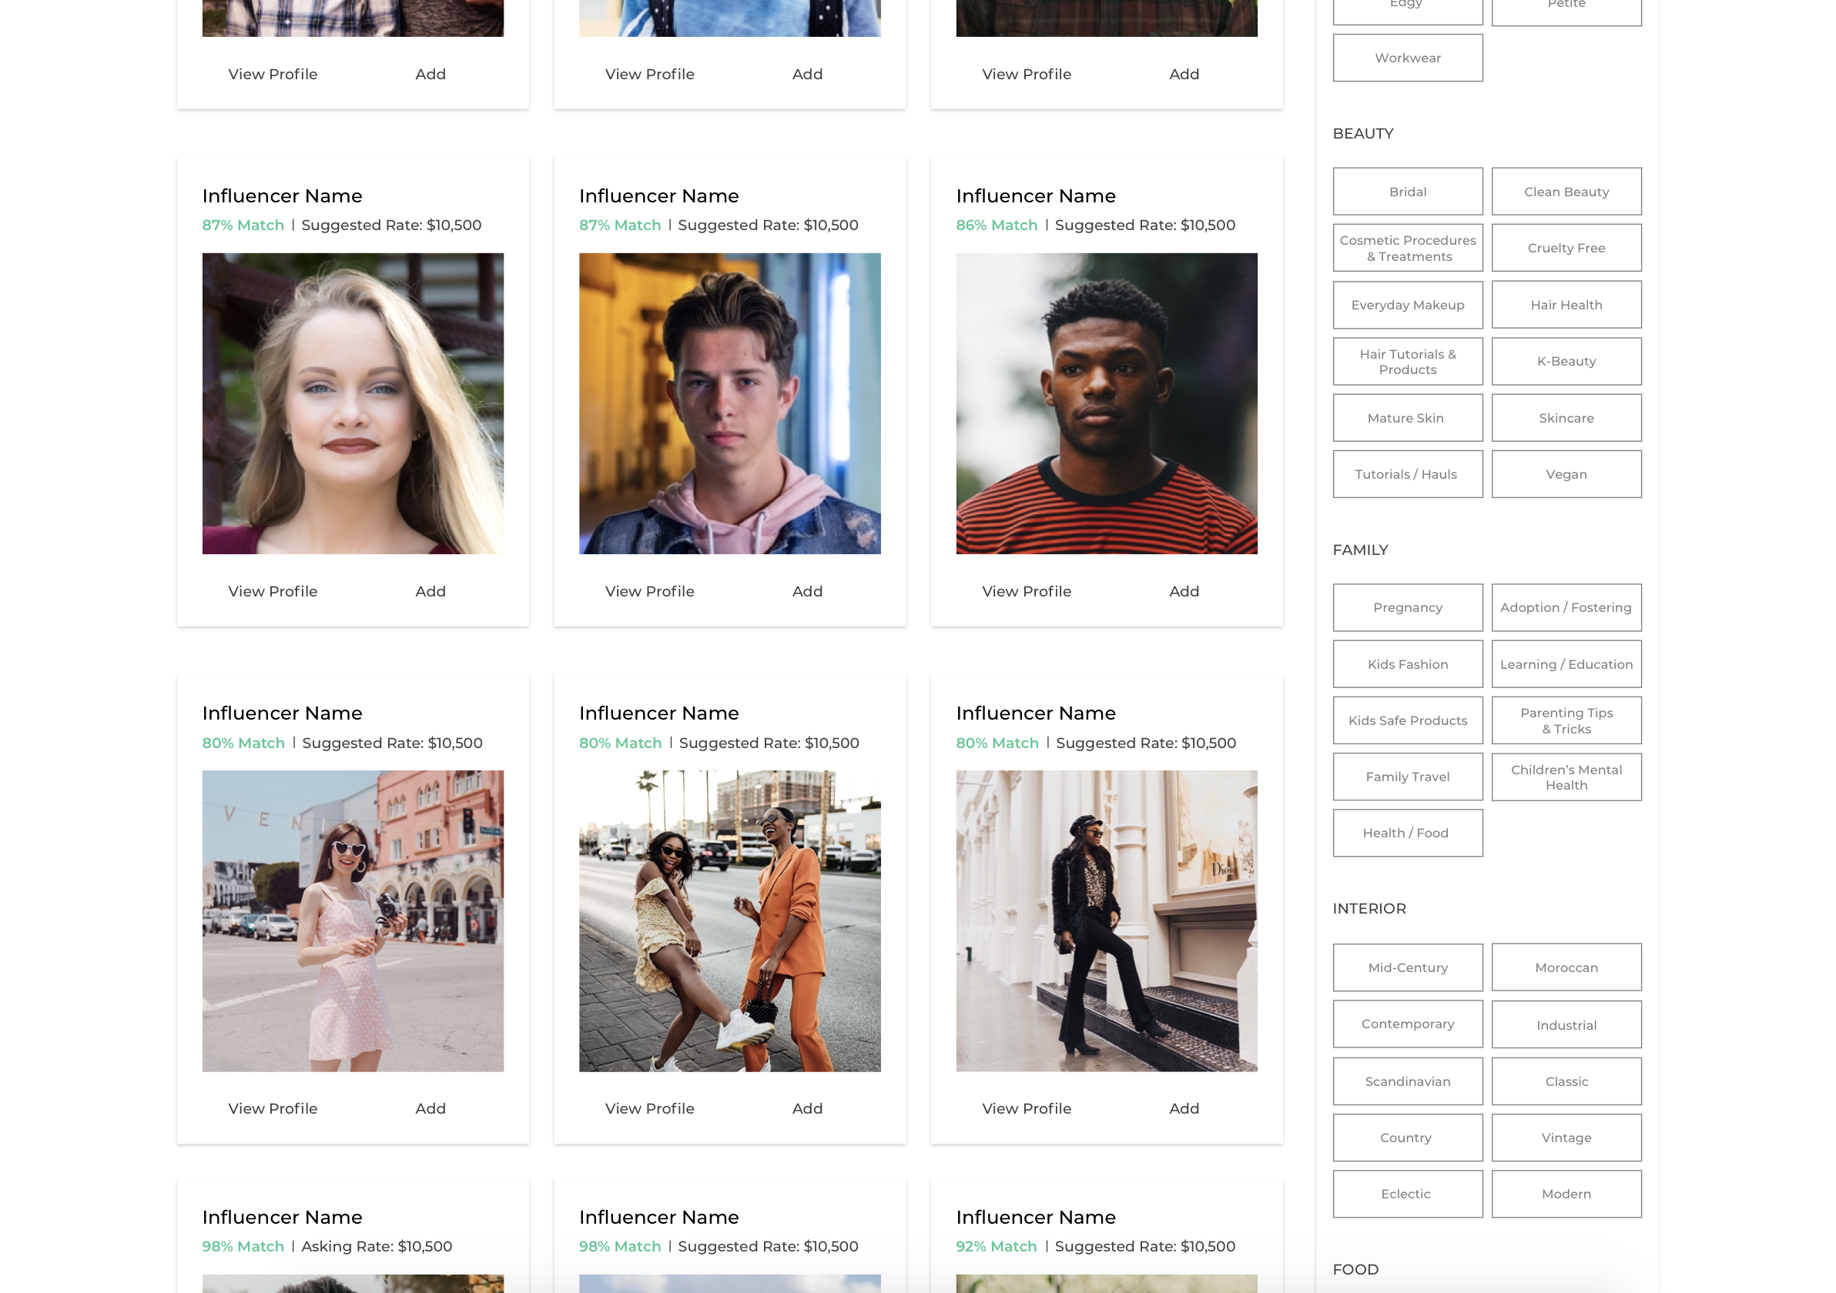This screenshot has height=1293, width=1836.
Task: Enable the Mid-Century interior filter
Action: pyautogui.click(x=1407, y=967)
